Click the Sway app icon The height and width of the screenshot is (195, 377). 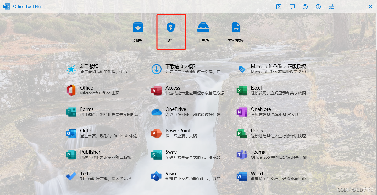pyautogui.click(x=157, y=155)
